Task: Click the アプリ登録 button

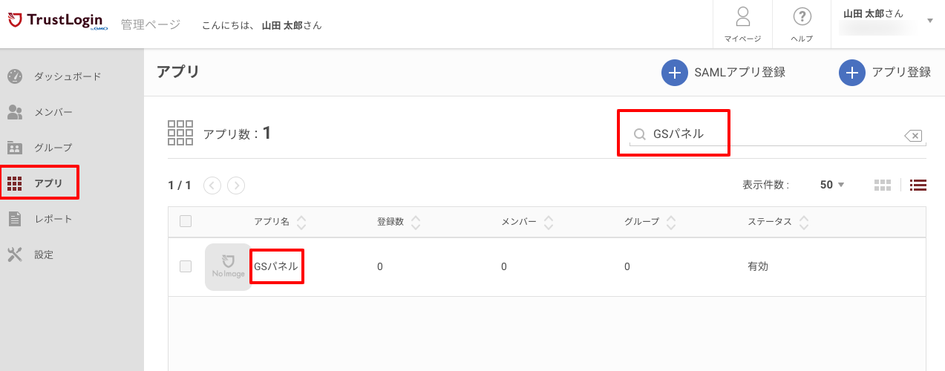Action: [x=885, y=73]
